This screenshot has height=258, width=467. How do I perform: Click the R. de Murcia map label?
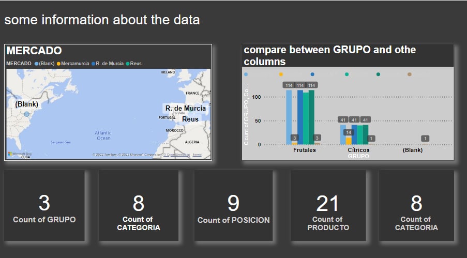tap(186, 108)
